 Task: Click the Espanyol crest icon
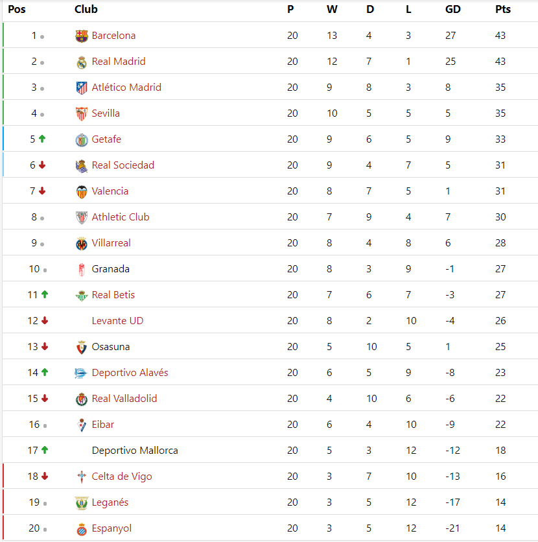pyautogui.click(x=82, y=529)
